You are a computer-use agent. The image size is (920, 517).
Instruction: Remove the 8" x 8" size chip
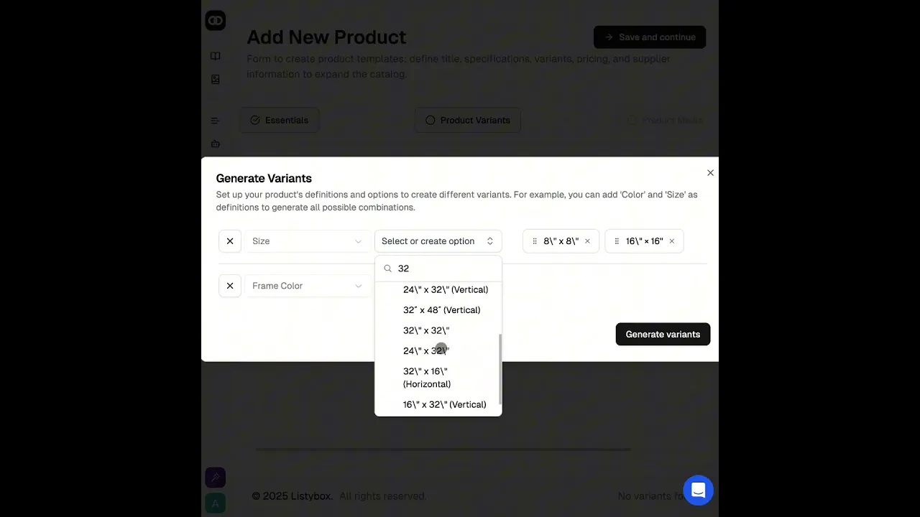[x=587, y=241]
